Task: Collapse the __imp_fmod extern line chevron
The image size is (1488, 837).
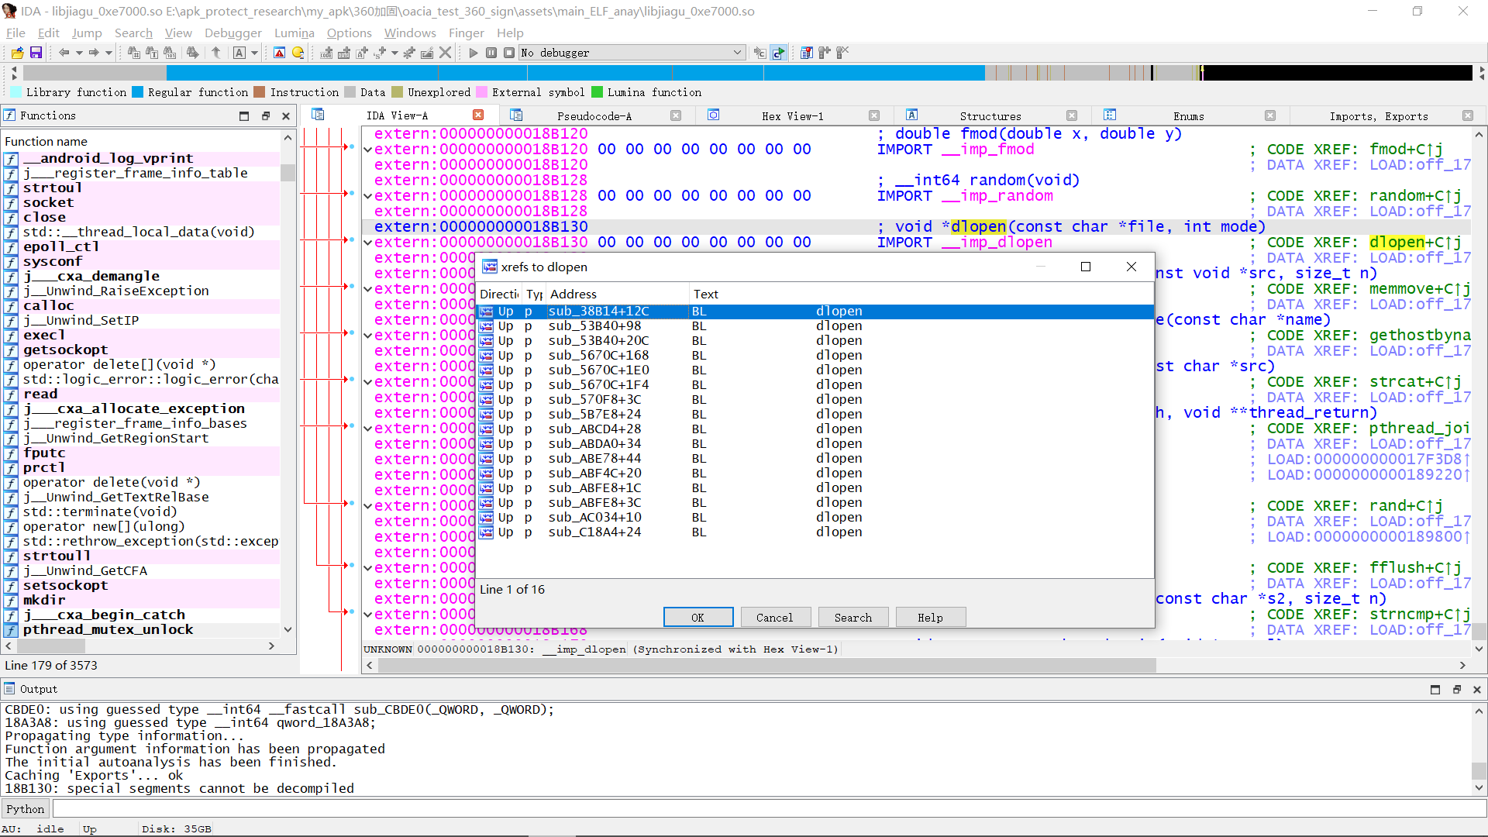Action: 368,150
